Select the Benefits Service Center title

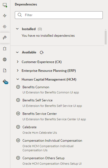pyautogui.click(x=40, y=114)
